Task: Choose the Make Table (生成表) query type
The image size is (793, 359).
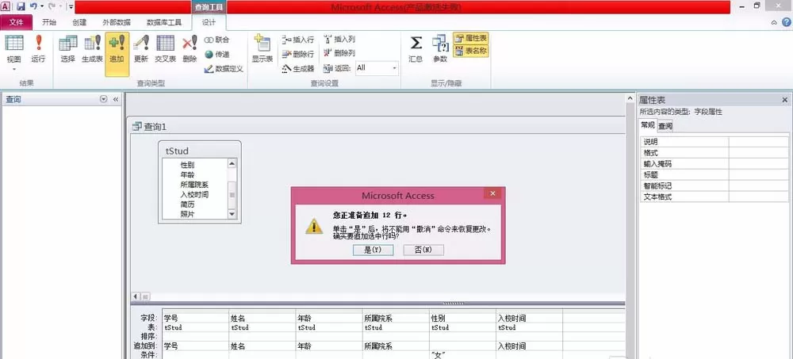Action: pyautogui.click(x=93, y=50)
